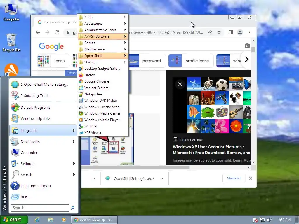Viewport: 299px width, 224px height.
Task: Open Windows Fax and Scan
Action: coord(103,107)
